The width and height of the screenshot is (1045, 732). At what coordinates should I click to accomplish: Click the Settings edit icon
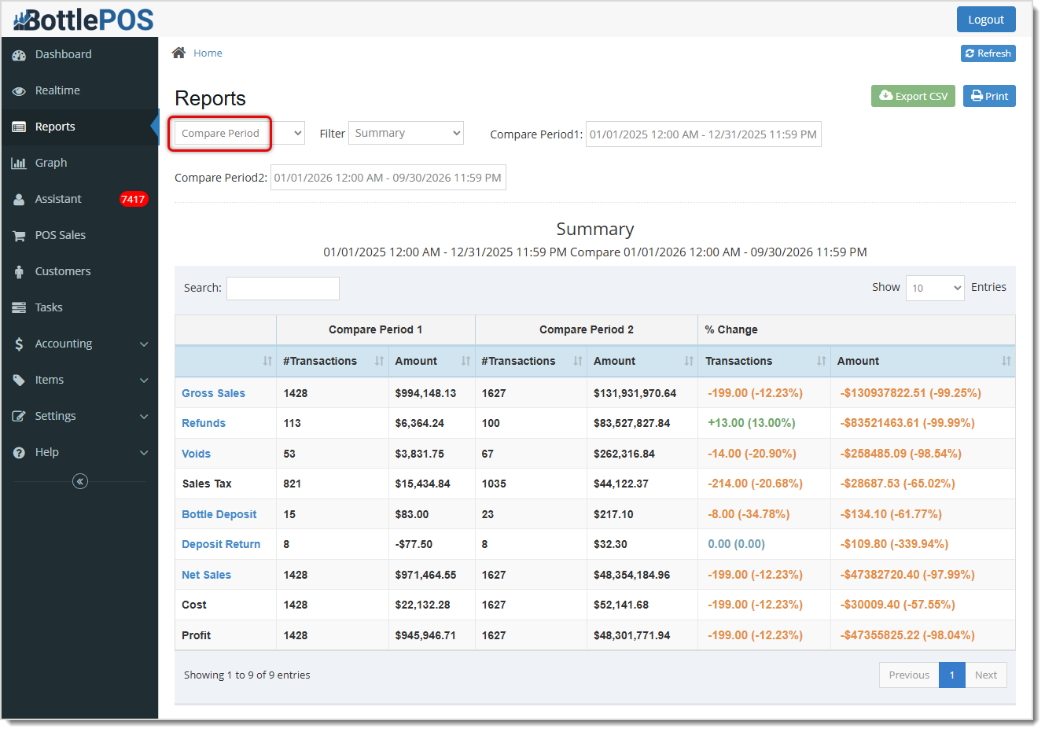pos(19,417)
